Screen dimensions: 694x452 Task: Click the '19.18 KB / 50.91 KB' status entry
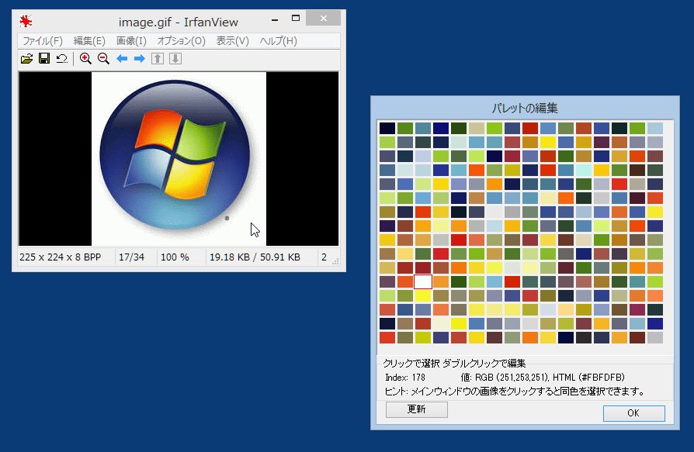click(255, 257)
